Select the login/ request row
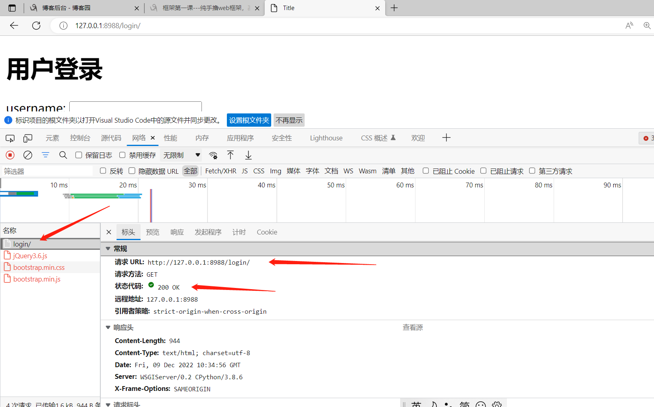This screenshot has height=407, width=654. coord(50,244)
